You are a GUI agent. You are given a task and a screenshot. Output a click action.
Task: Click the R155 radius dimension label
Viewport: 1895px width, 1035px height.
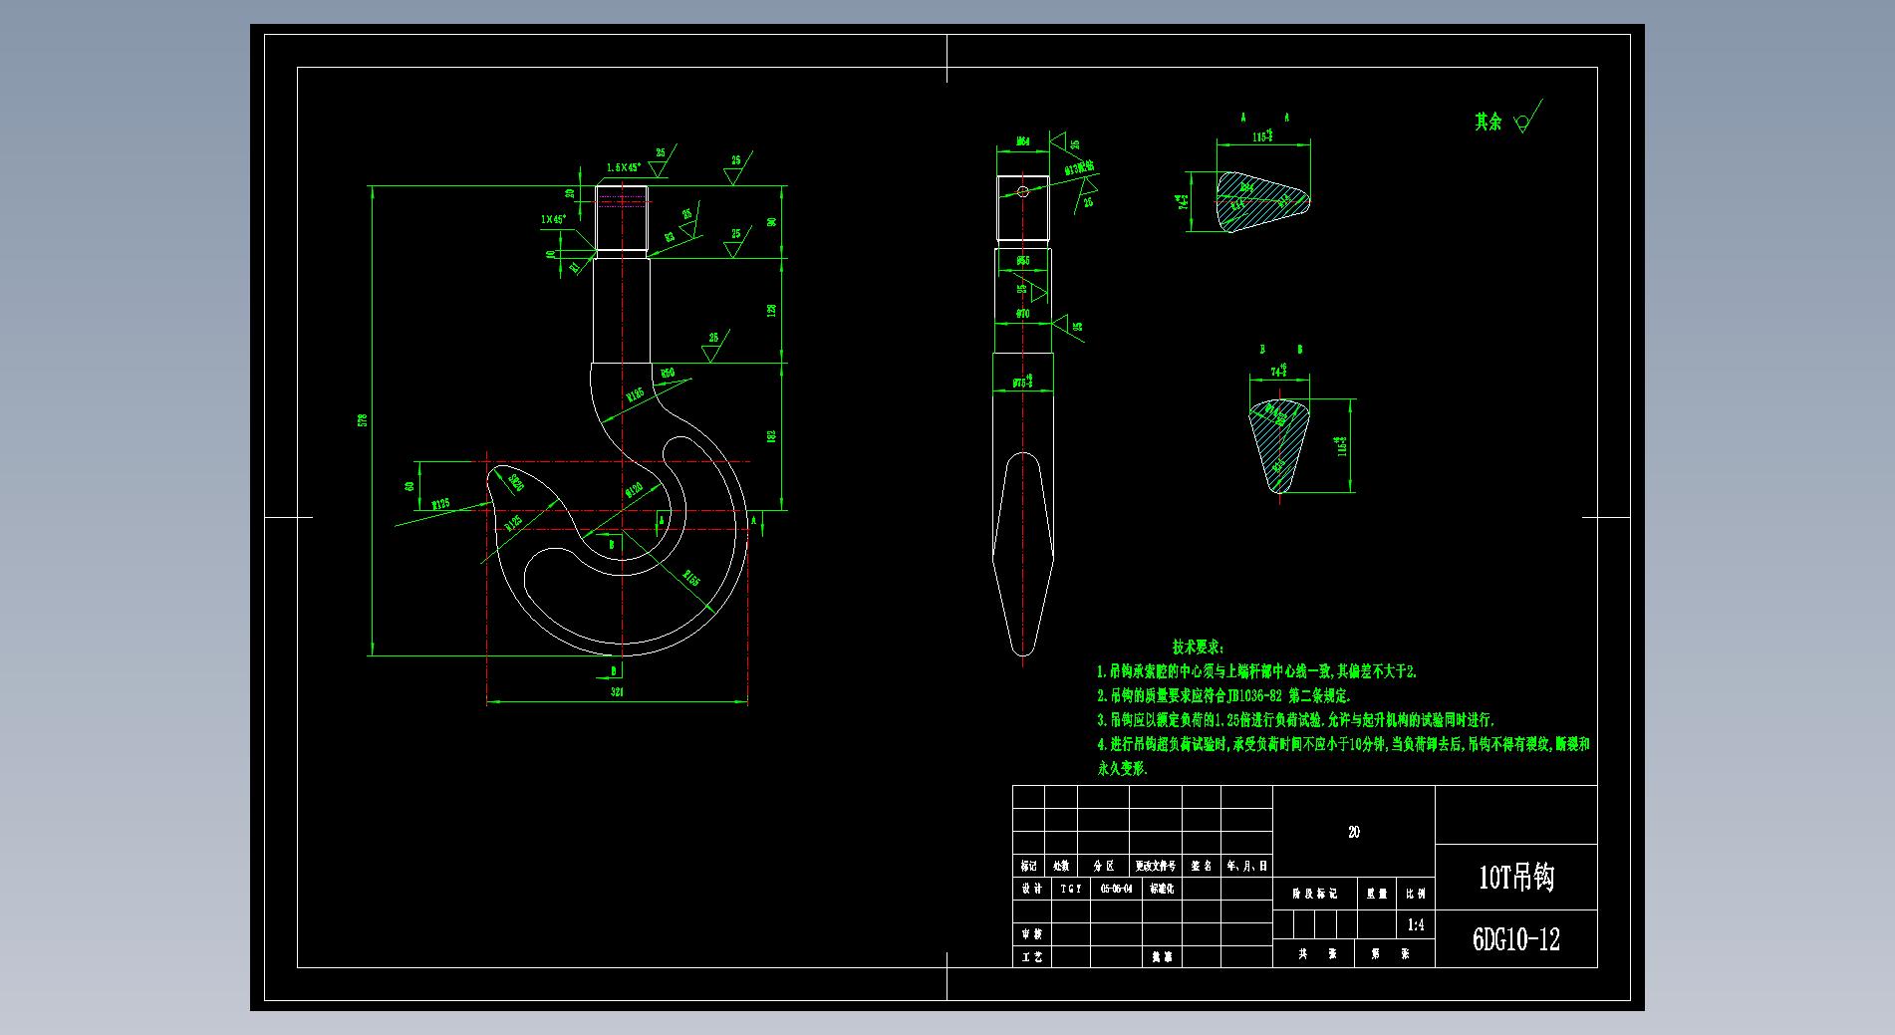click(x=690, y=577)
